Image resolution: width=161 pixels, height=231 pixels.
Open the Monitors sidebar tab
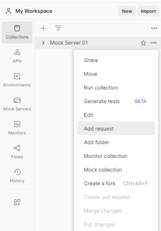coord(17,128)
